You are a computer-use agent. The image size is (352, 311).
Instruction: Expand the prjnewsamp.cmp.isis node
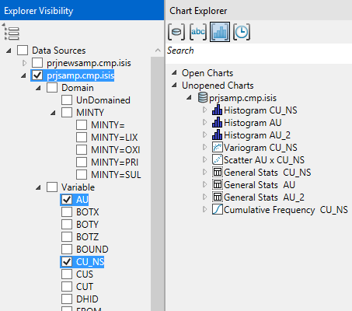[24, 63]
